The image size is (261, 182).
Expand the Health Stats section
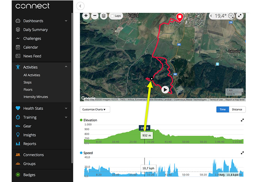pos(66,108)
